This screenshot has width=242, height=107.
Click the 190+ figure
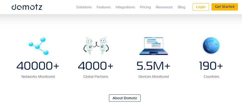coord(211,66)
